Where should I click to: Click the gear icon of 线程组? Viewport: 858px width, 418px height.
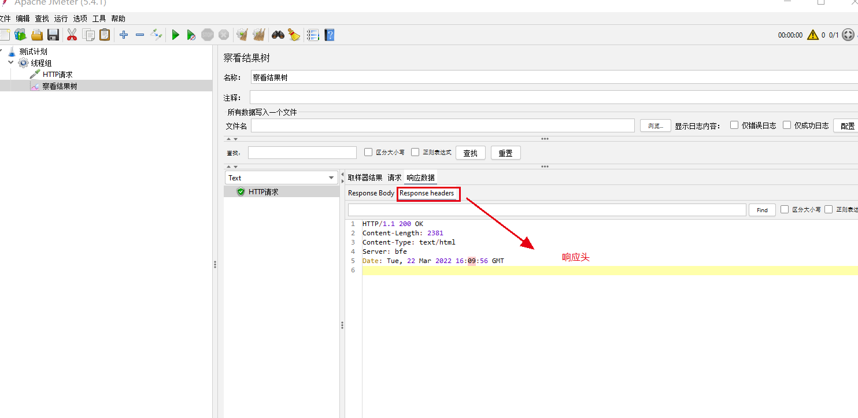click(x=23, y=63)
